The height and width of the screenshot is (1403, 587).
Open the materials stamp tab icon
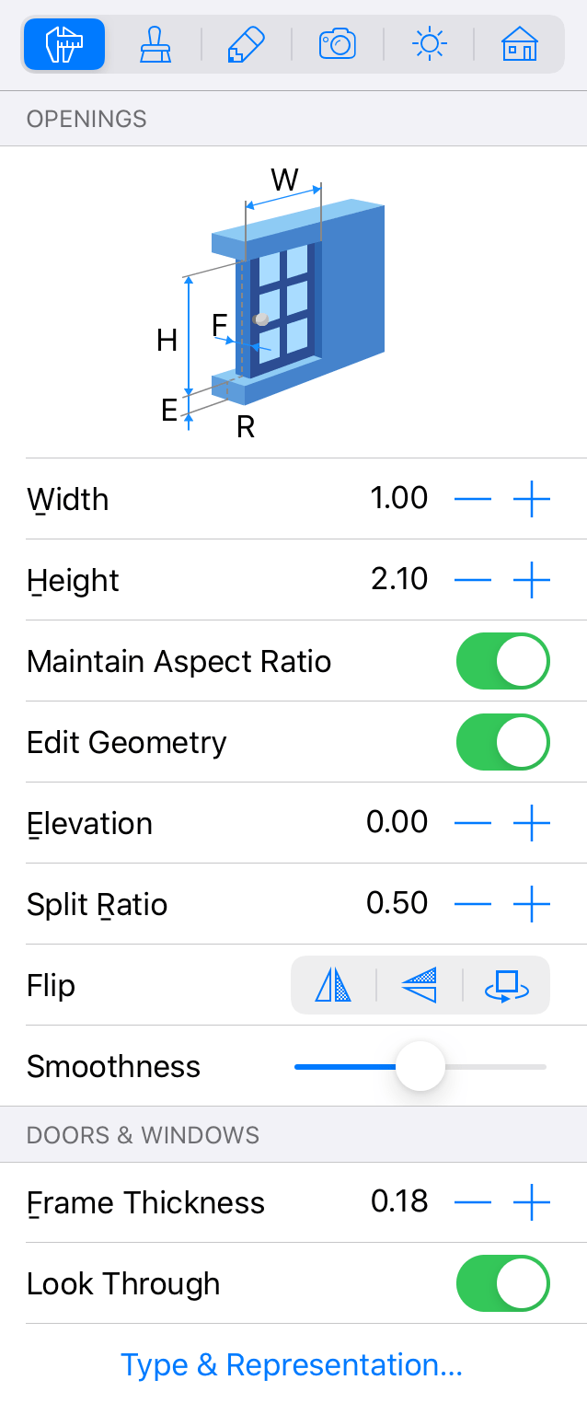coord(155,44)
